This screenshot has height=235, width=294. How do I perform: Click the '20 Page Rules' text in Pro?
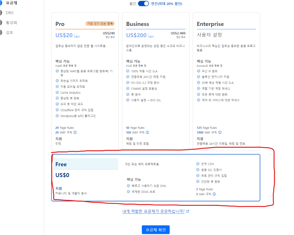(x=65, y=128)
